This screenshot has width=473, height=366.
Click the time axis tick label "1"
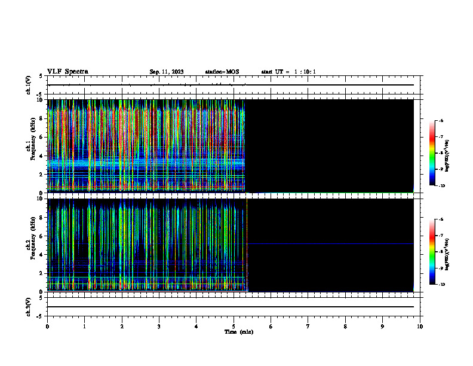pyautogui.click(x=84, y=327)
